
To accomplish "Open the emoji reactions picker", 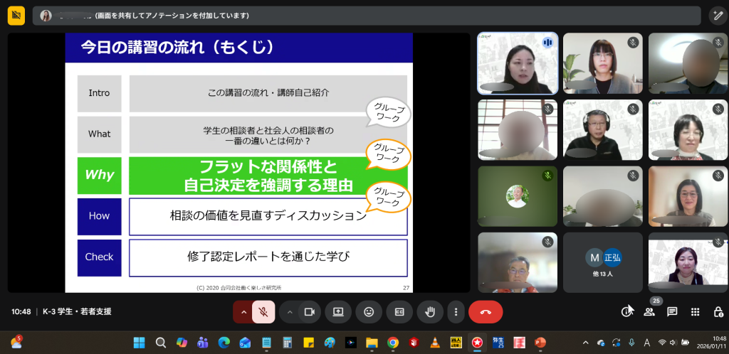I will [369, 311].
